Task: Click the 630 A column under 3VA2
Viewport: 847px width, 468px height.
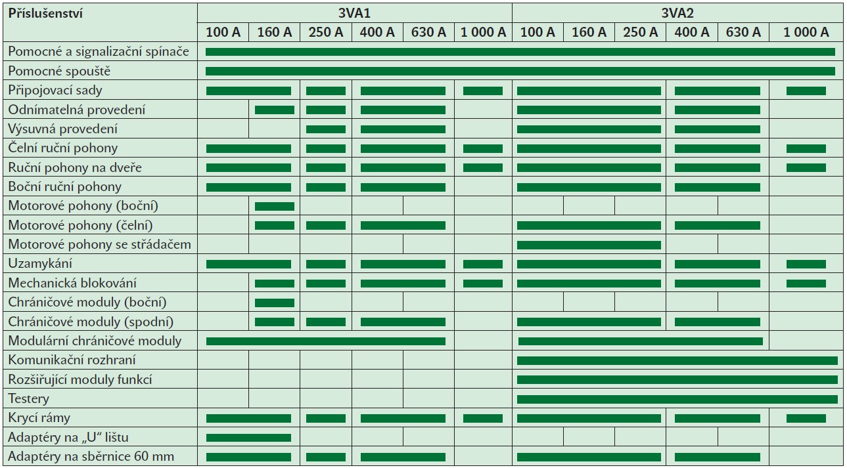Action: [743, 32]
